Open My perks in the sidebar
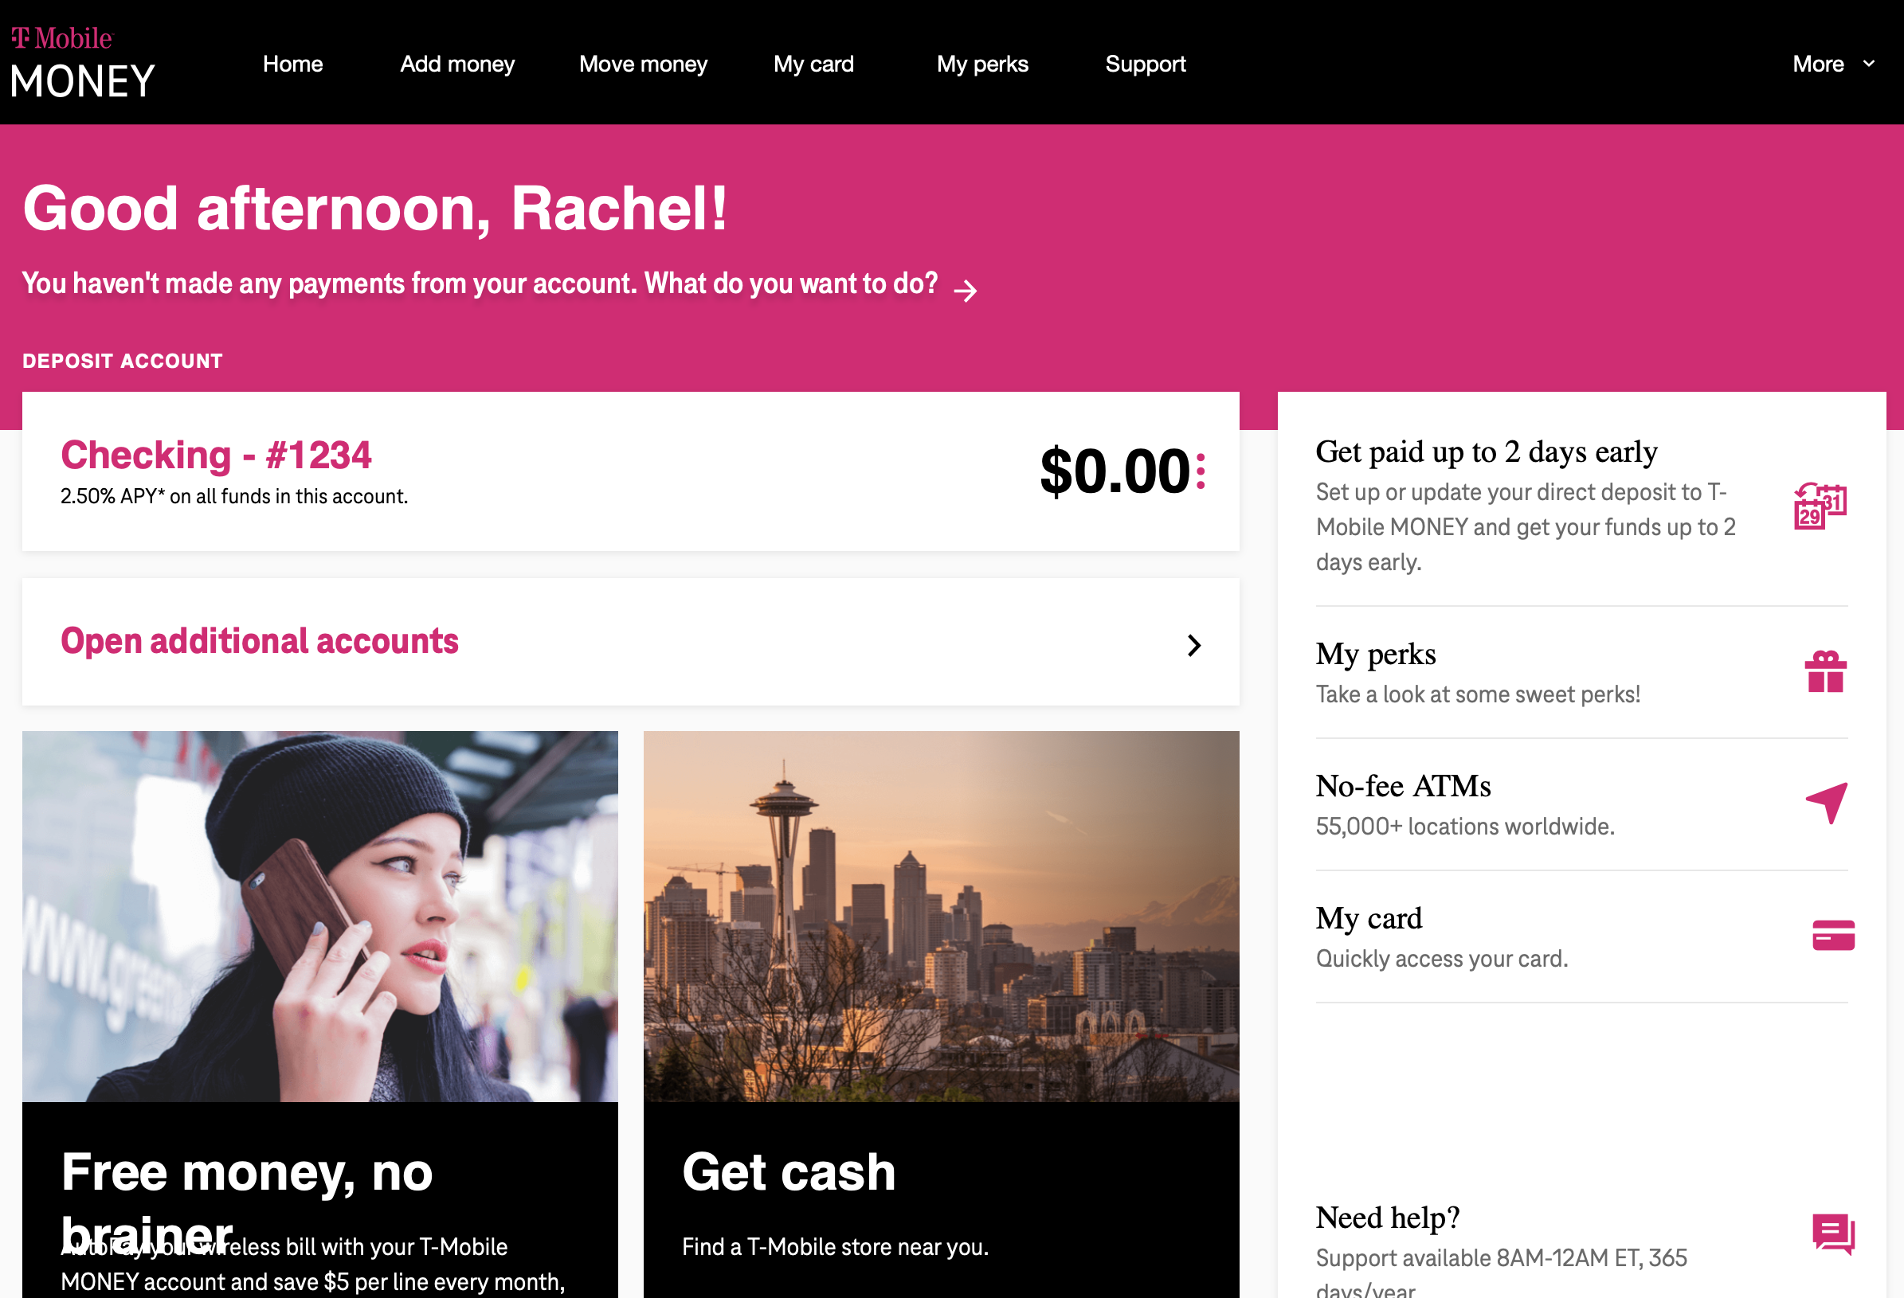 click(1376, 654)
